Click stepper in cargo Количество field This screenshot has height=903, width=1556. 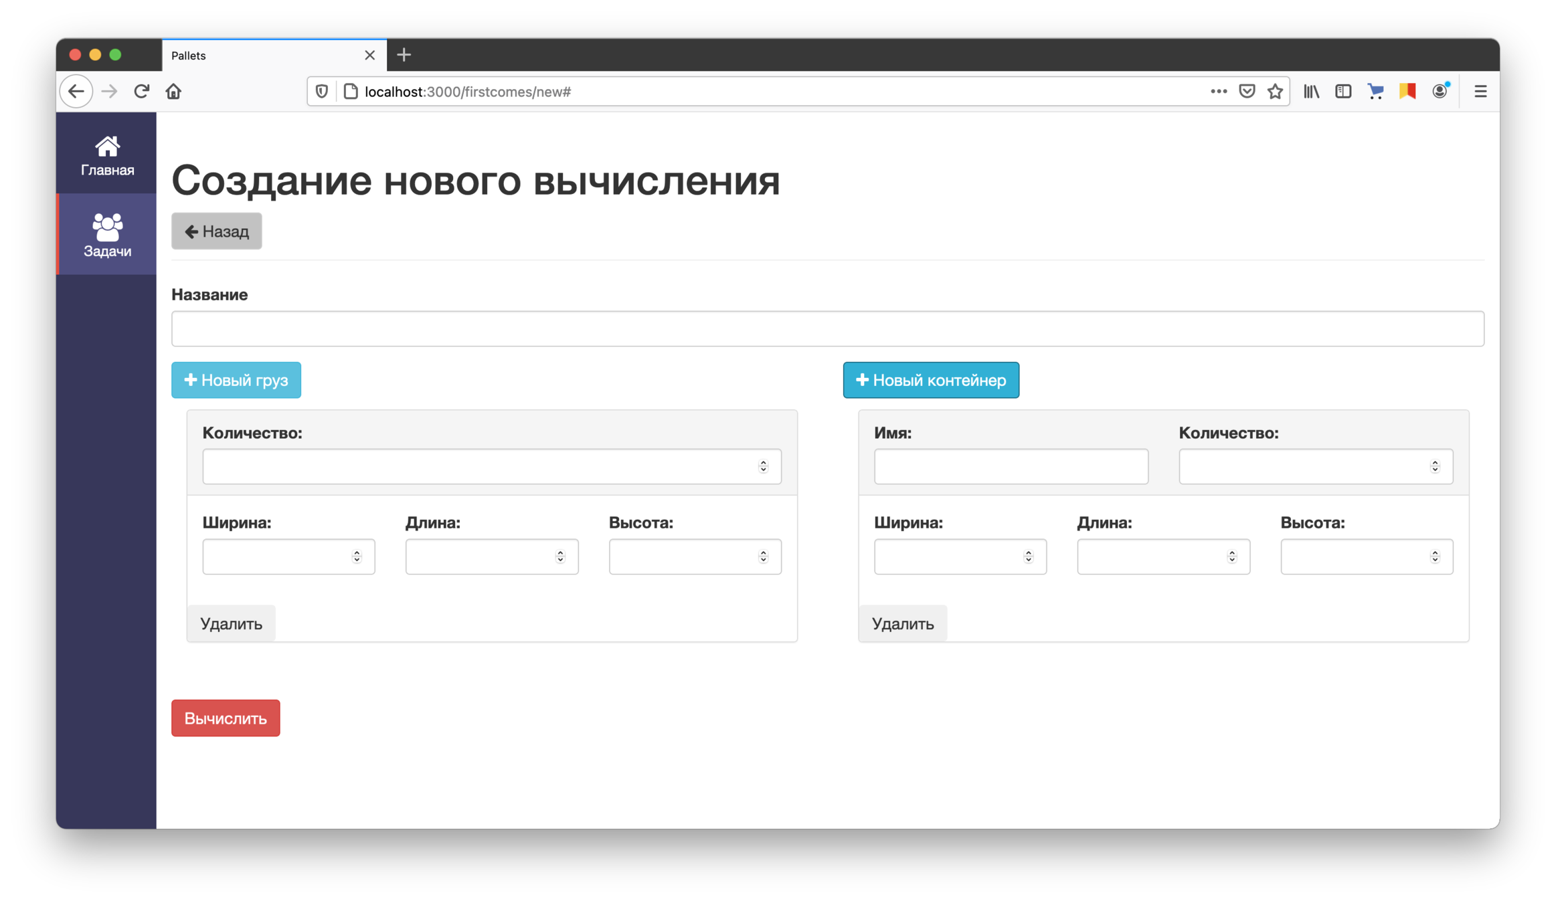pos(763,467)
